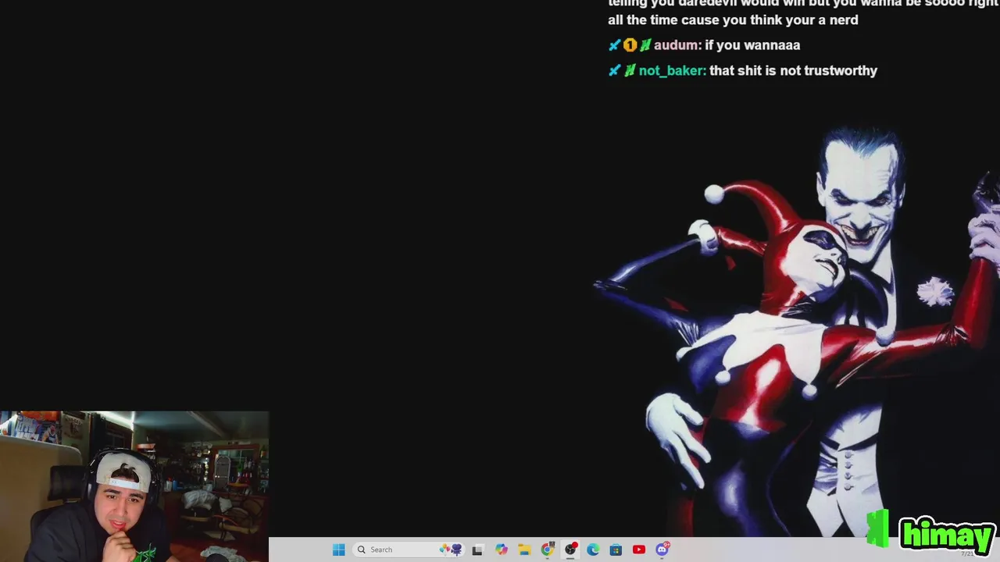Click the username not_baker in chat
The height and width of the screenshot is (562, 1000).
[x=671, y=71]
